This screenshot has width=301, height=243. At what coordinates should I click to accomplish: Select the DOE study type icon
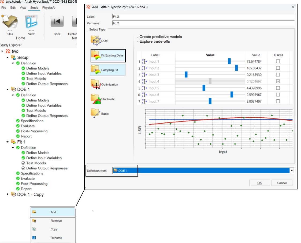click(x=96, y=40)
